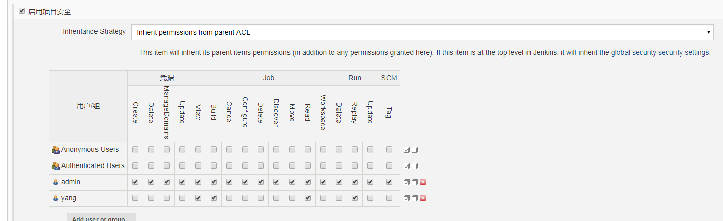
Task: Open the Inheritance Strategy dropdown
Action: 422,32
